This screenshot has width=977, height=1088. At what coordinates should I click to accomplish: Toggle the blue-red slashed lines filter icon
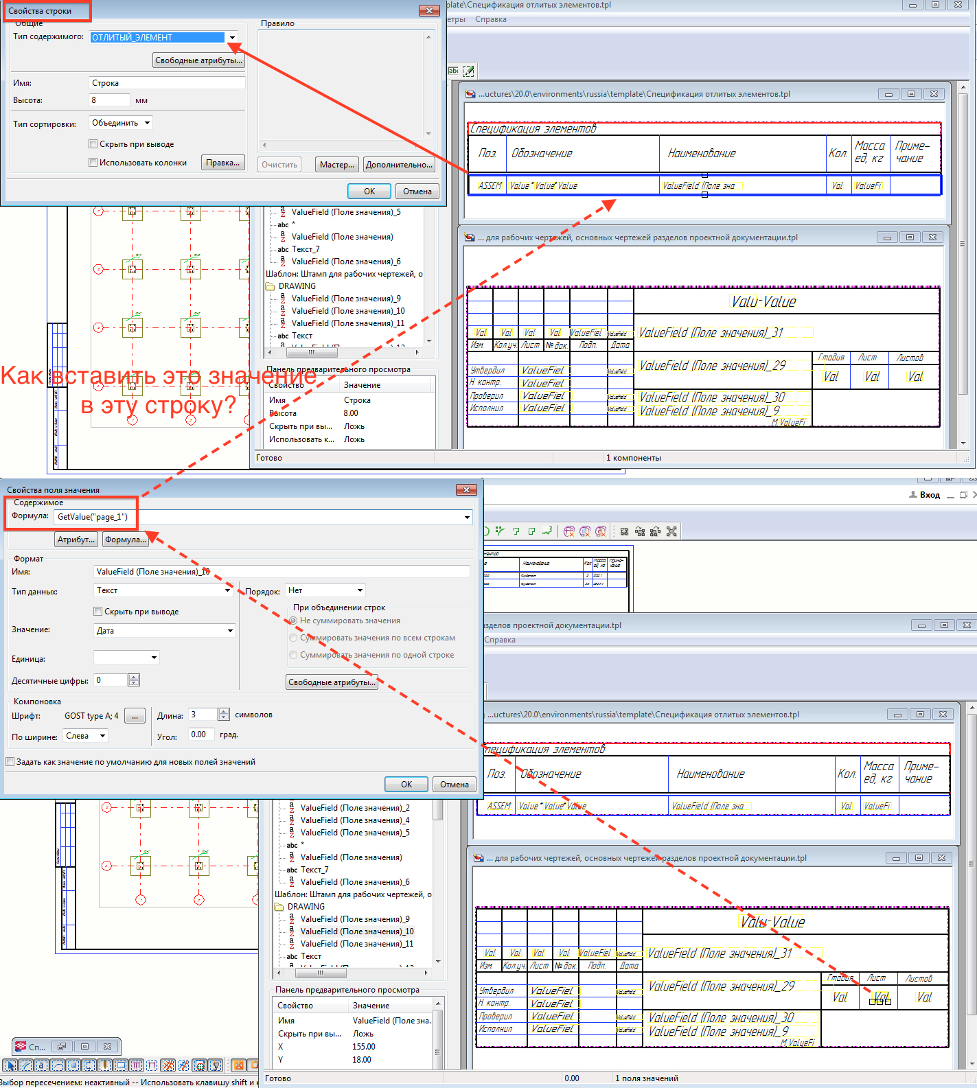[183, 1065]
